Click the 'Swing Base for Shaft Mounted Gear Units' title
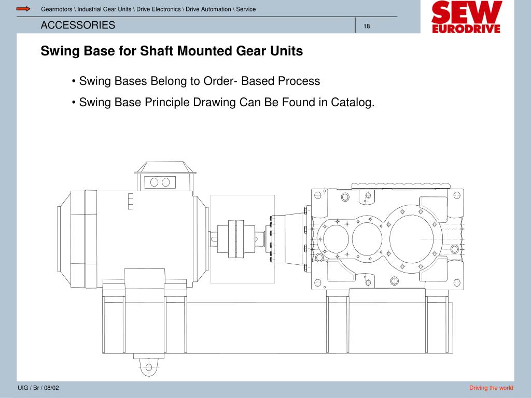531x398 pixels. click(172, 51)
